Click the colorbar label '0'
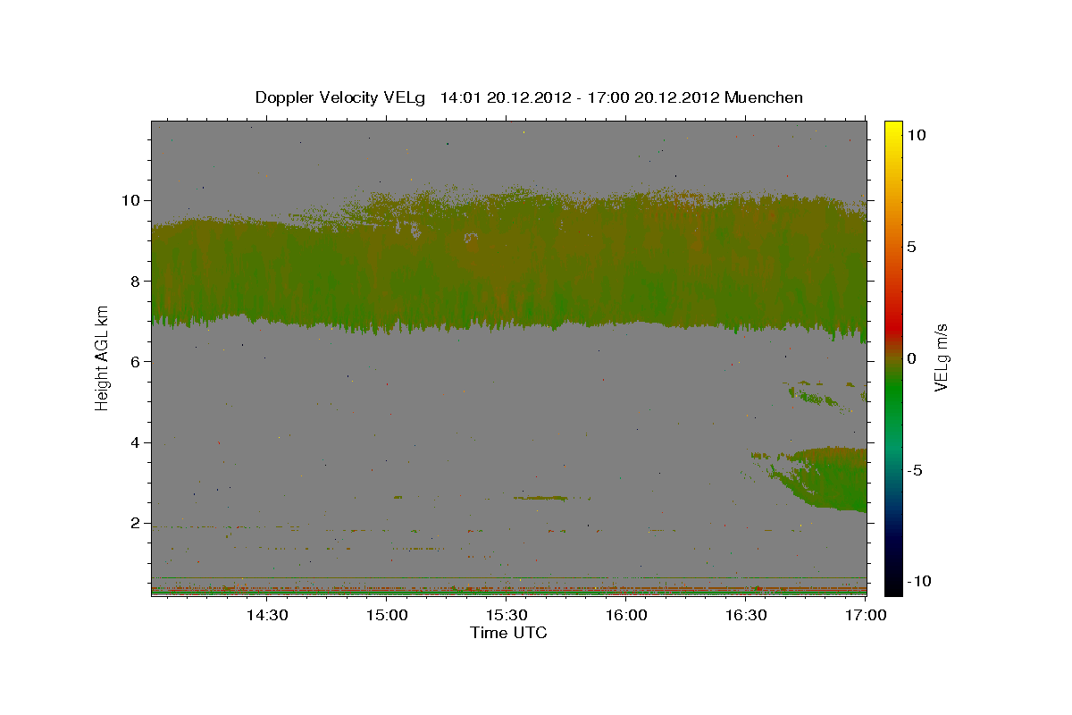The image size is (1072, 715). [x=911, y=357]
